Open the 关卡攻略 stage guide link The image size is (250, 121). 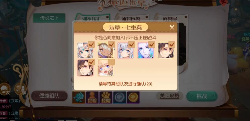point(170,96)
